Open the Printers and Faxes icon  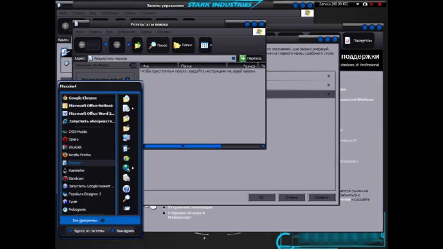(x=126, y=178)
